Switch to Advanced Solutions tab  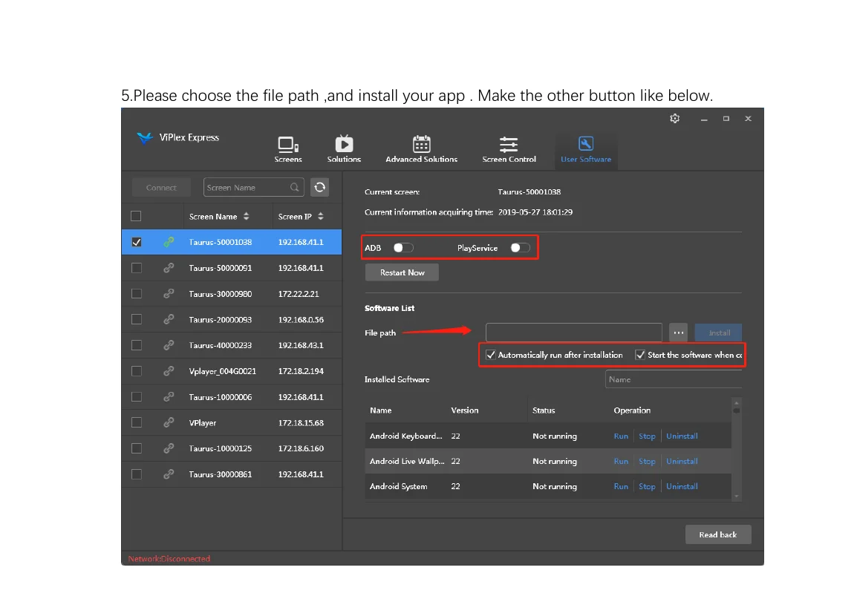pyautogui.click(x=421, y=149)
